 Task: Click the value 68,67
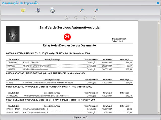coord(129,66)
